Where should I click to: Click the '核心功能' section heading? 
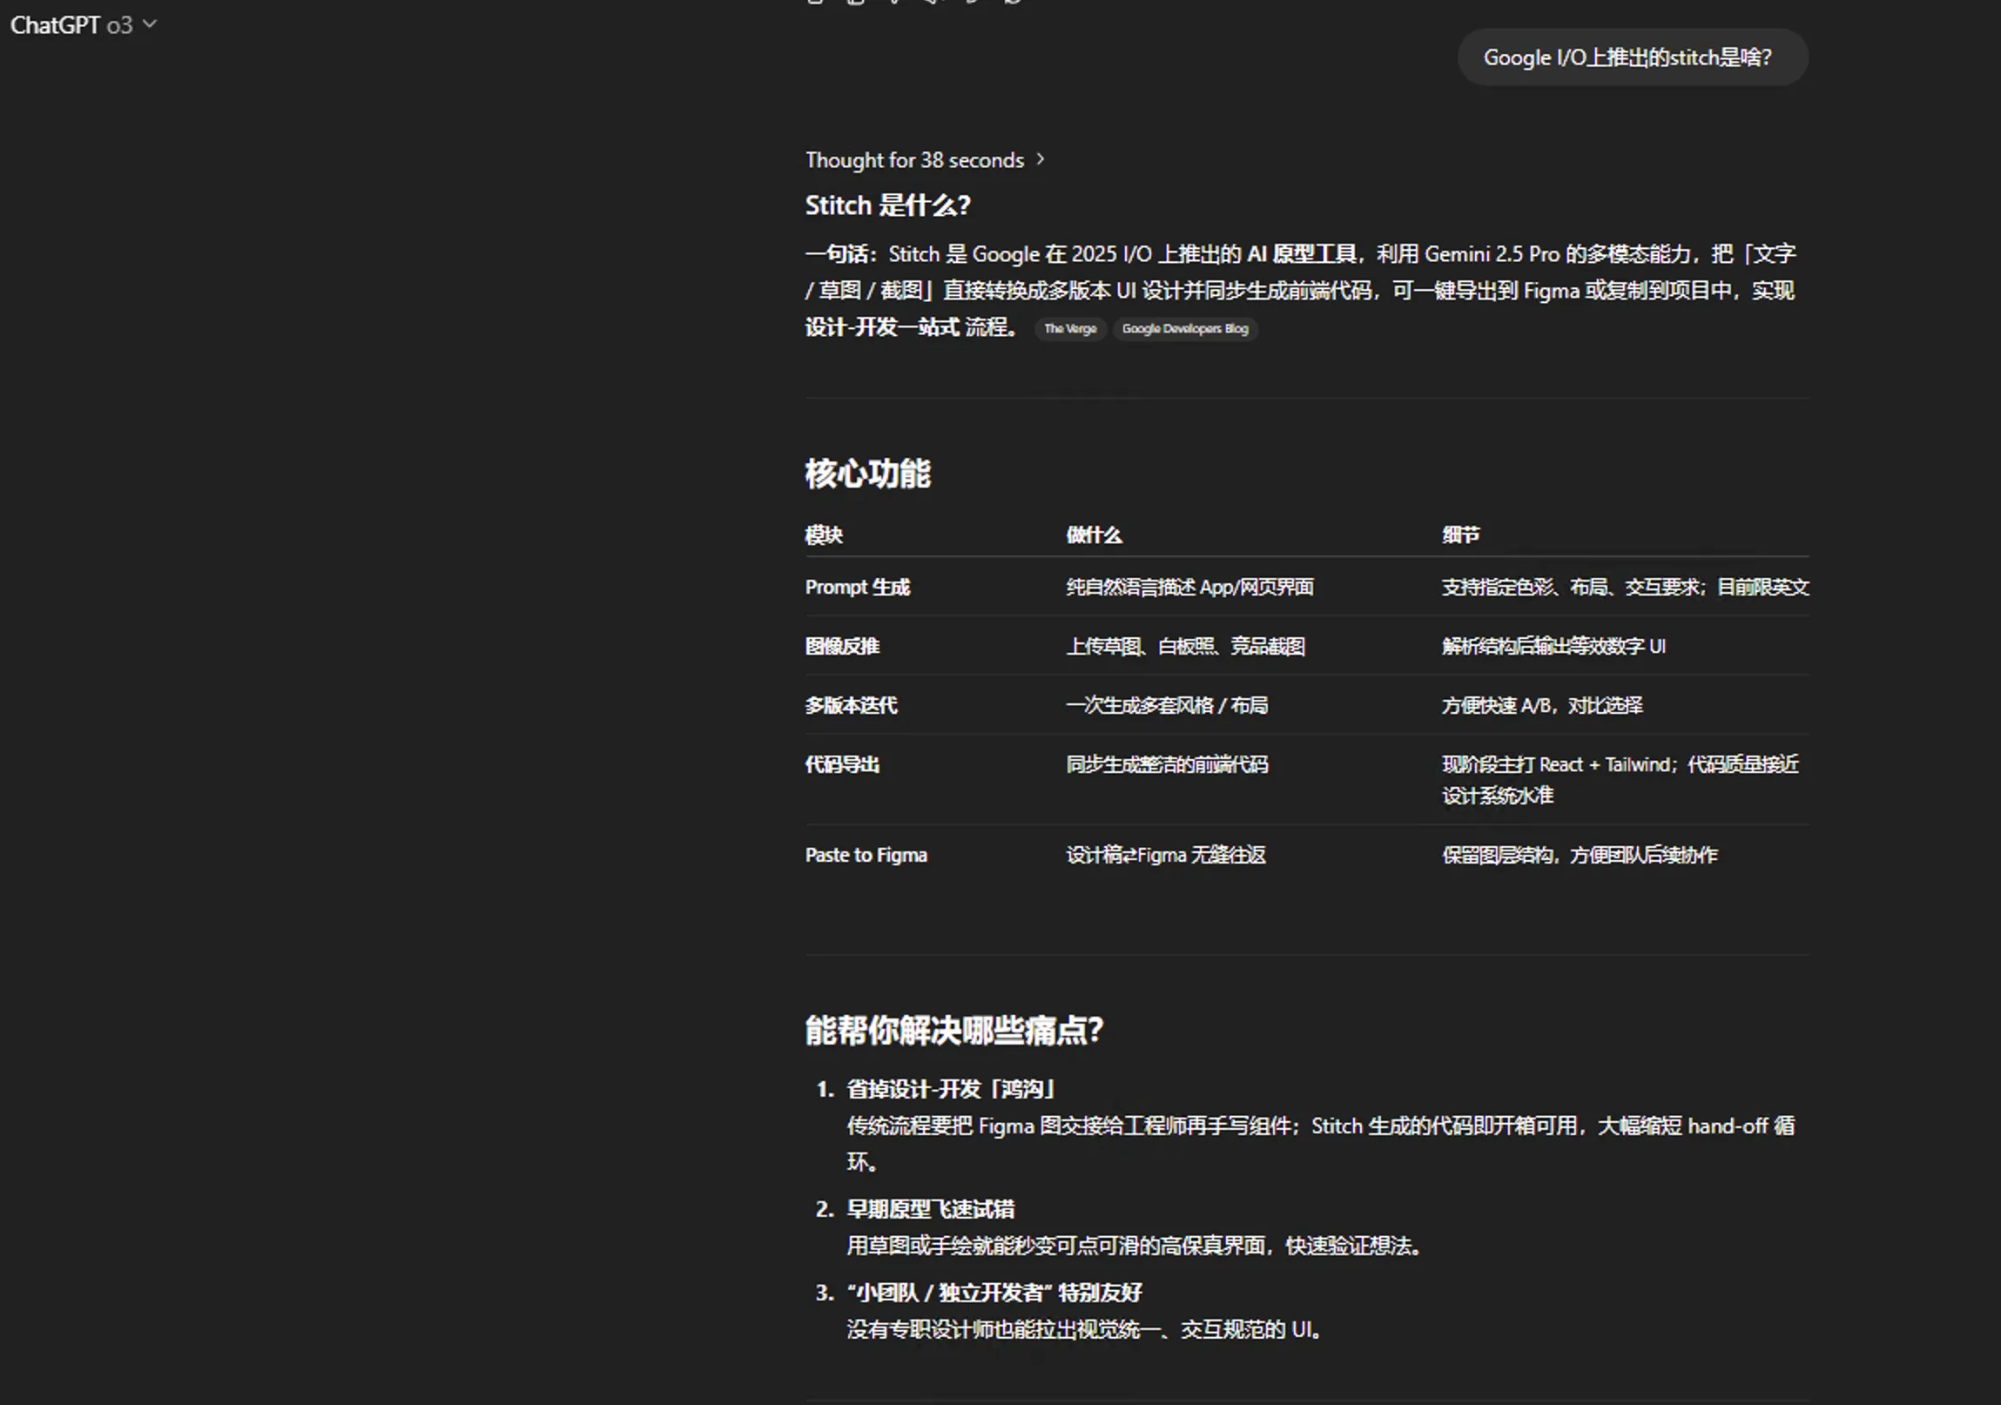(867, 474)
